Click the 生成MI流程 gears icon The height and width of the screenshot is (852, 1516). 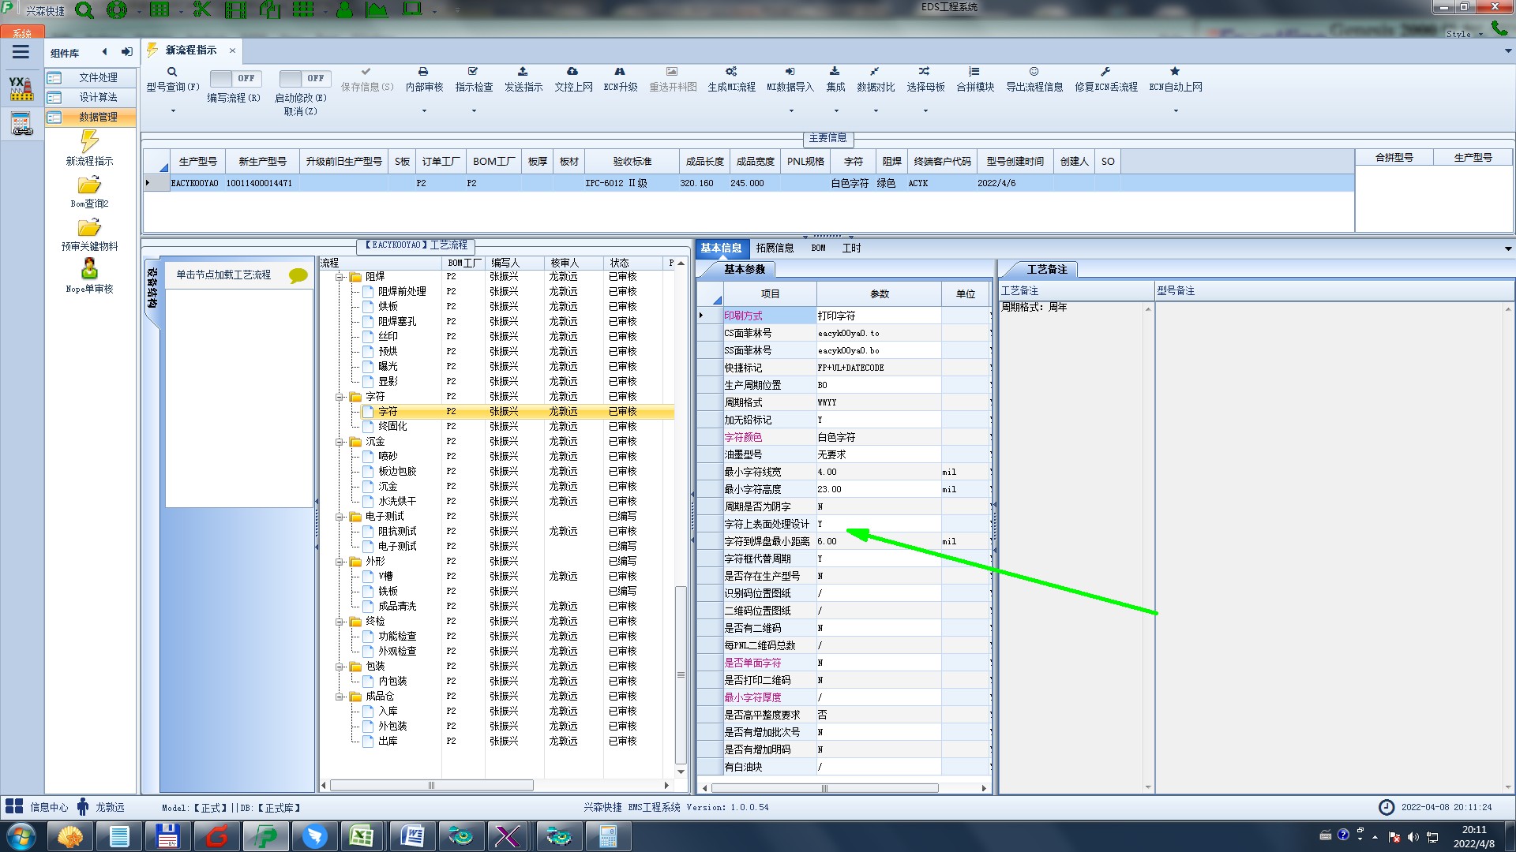click(x=731, y=72)
